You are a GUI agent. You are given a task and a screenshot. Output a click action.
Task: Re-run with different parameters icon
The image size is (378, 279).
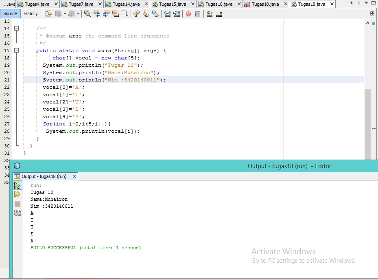point(17,194)
